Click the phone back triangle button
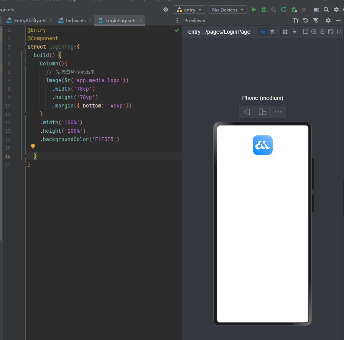This screenshot has height=340, width=344. 247,112
